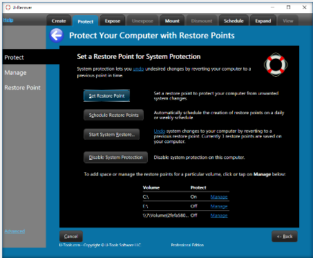Start System Restore
313x258 pixels.
coord(112,134)
